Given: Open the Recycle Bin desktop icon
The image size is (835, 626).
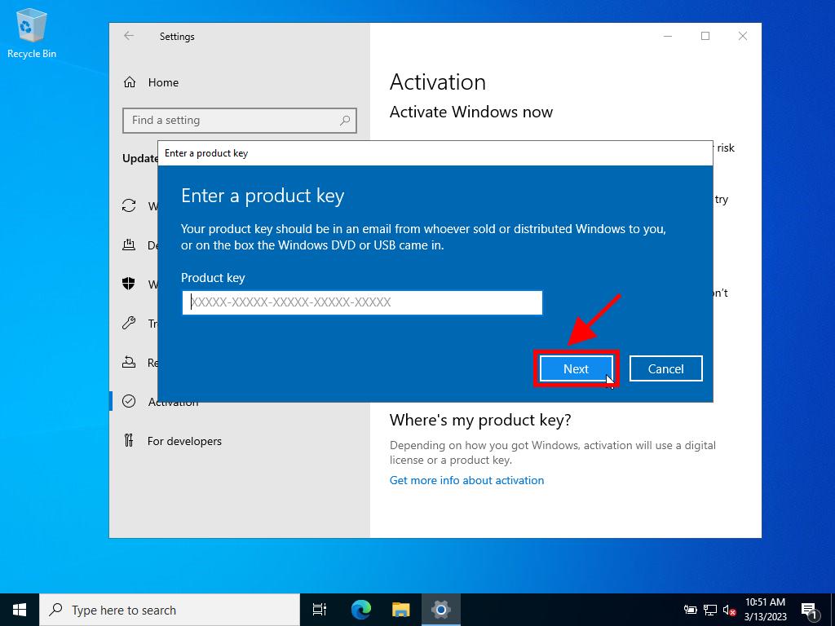Looking at the screenshot, I should pyautogui.click(x=32, y=33).
